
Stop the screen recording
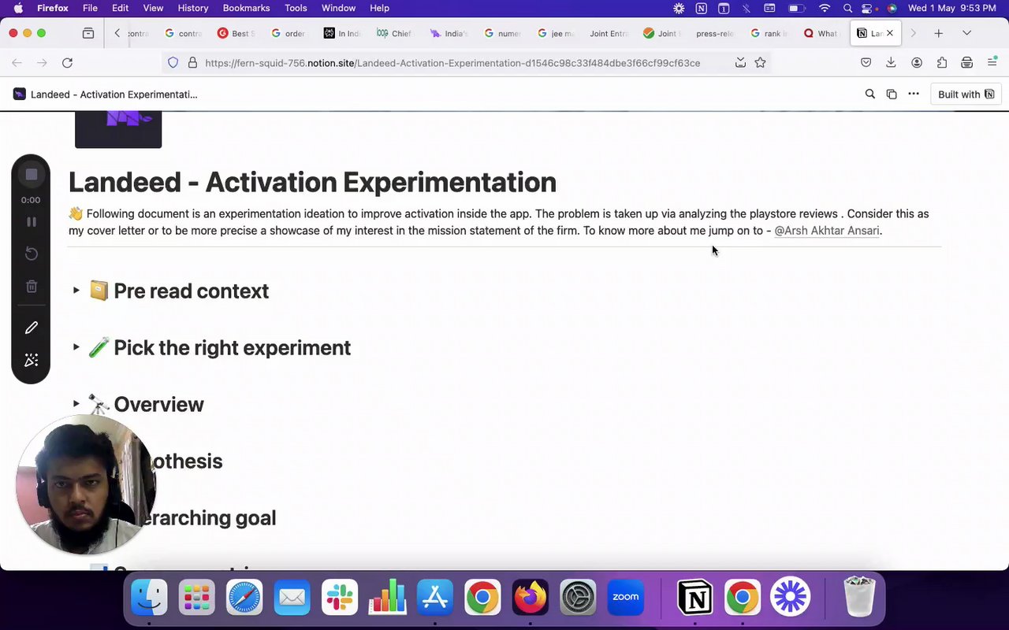pyautogui.click(x=31, y=174)
